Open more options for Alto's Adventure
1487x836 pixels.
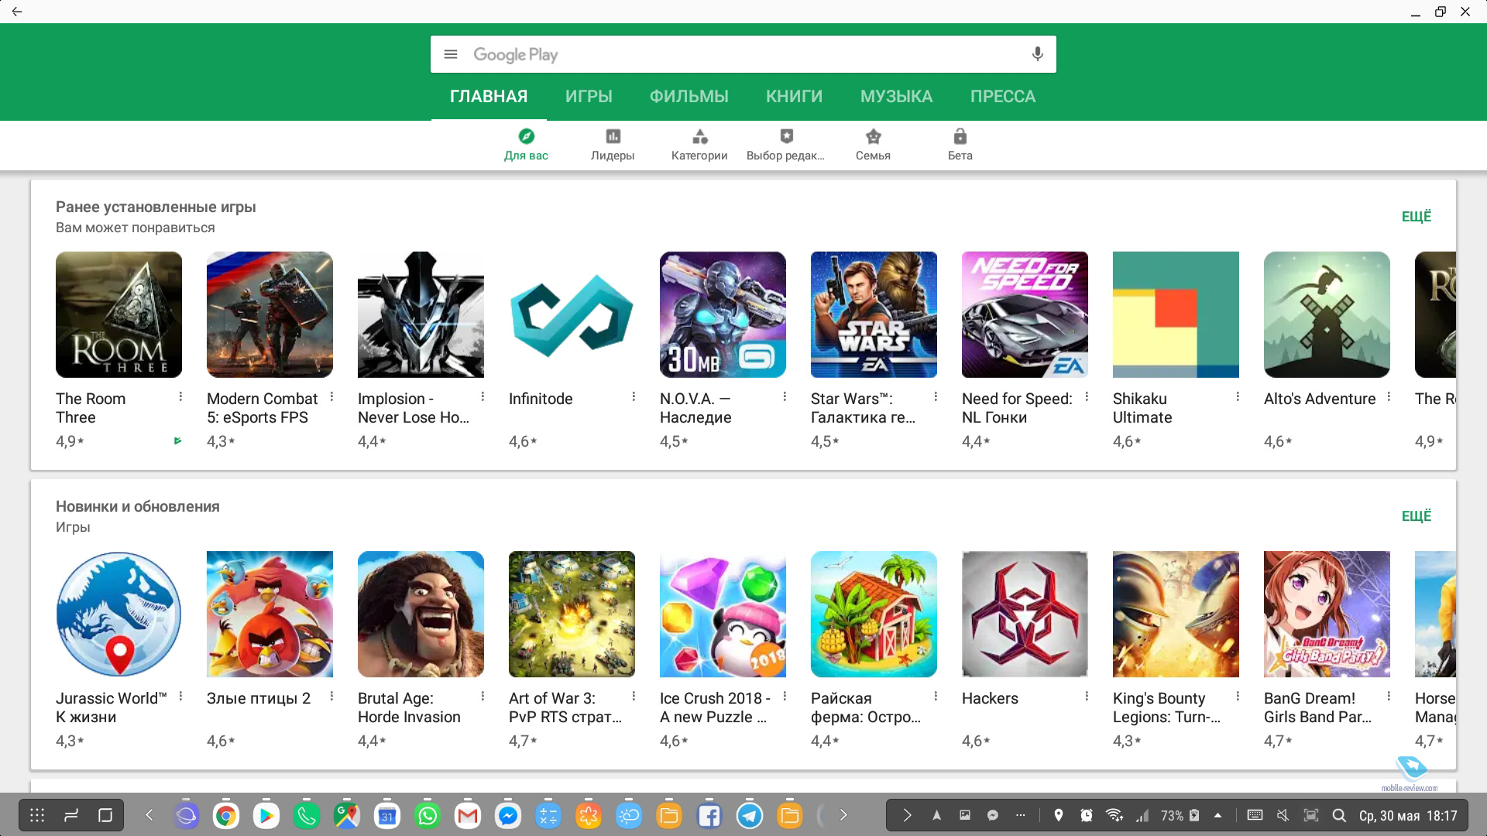click(1389, 396)
